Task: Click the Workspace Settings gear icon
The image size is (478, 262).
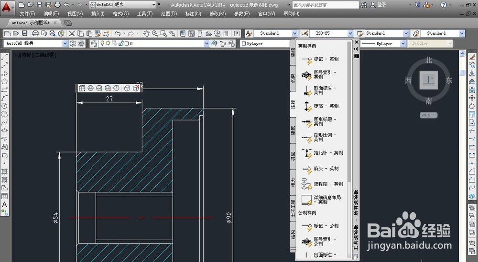Action: 73,43
